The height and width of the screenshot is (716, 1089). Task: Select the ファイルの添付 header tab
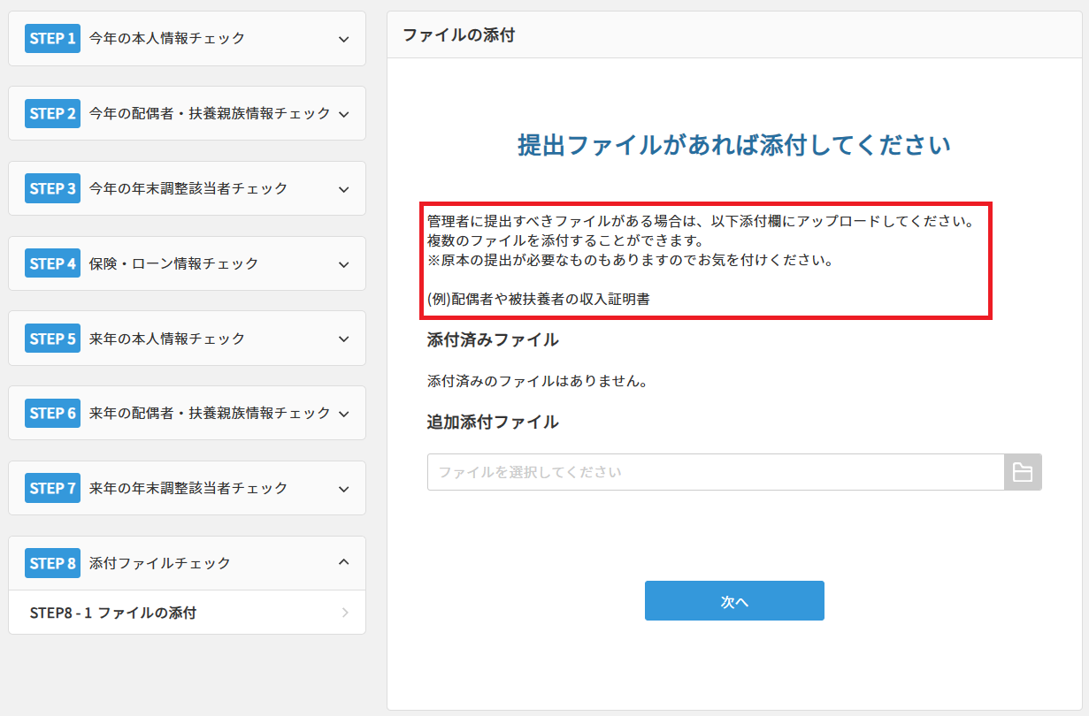[x=456, y=34]
